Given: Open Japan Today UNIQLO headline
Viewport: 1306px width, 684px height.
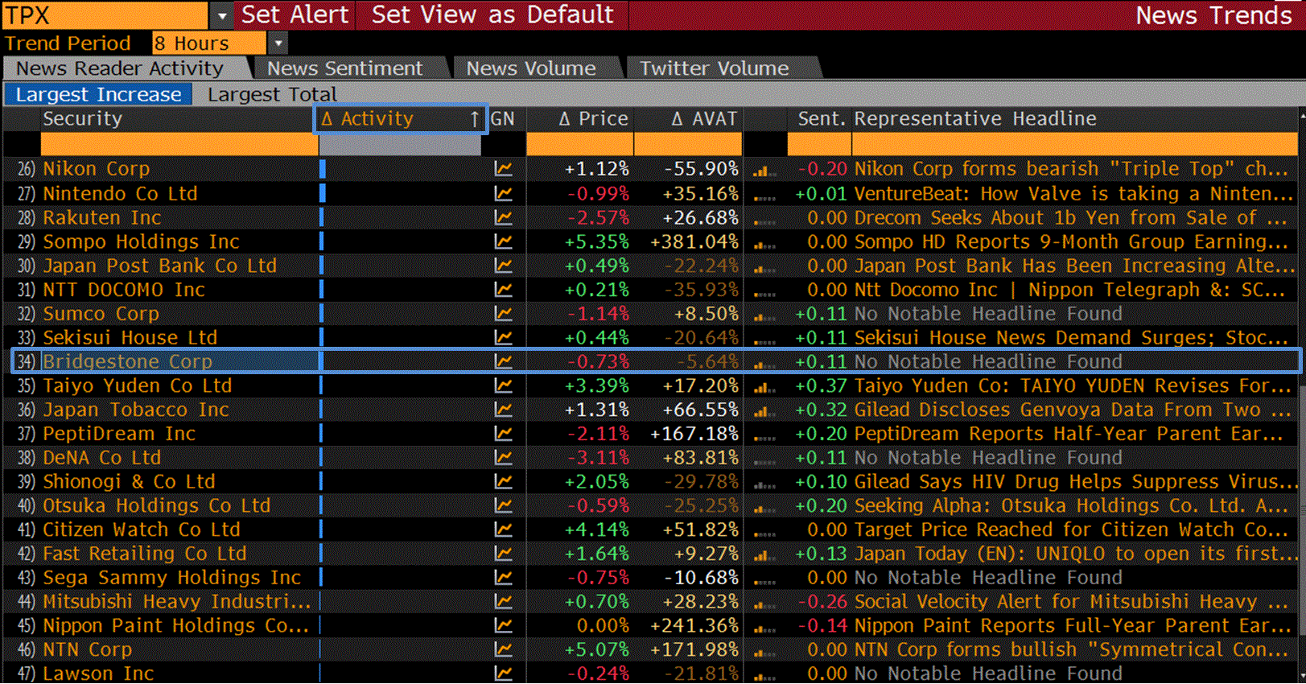Looking at the screenshot, I should coord(1076,554).
